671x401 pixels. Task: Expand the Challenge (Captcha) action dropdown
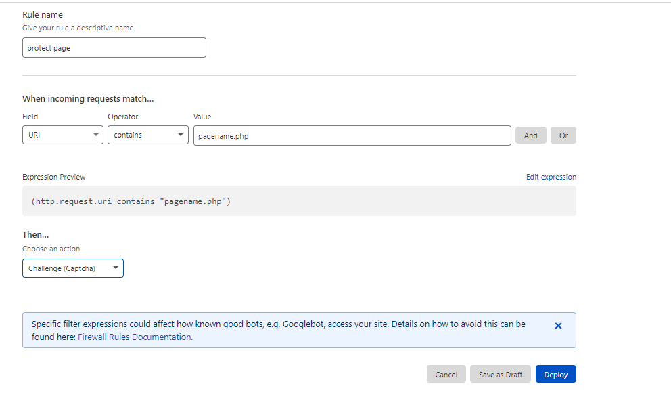[x=73, y=268]
